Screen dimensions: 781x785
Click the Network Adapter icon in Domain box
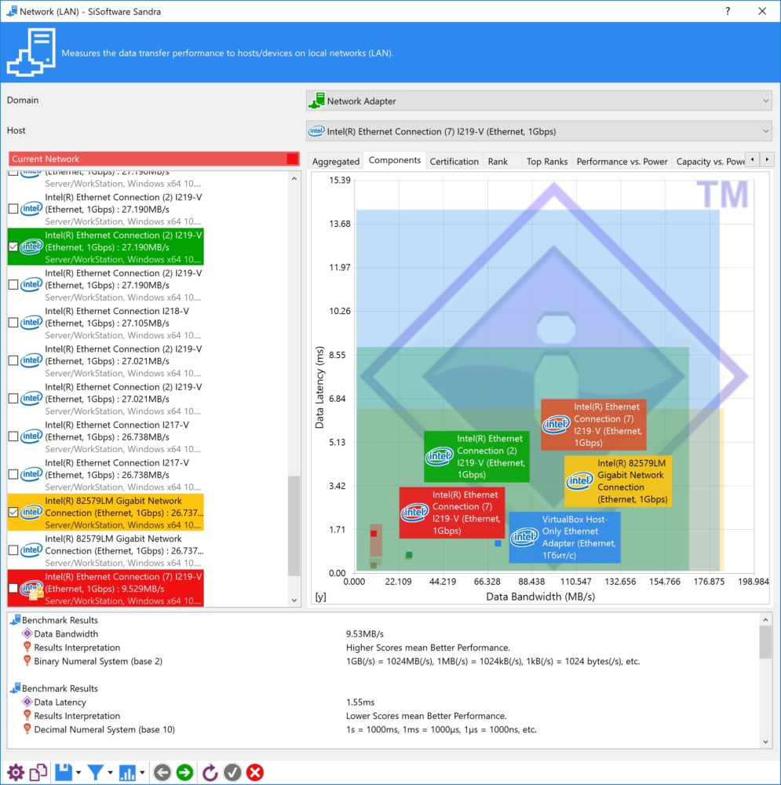click(x=316, y=100)
